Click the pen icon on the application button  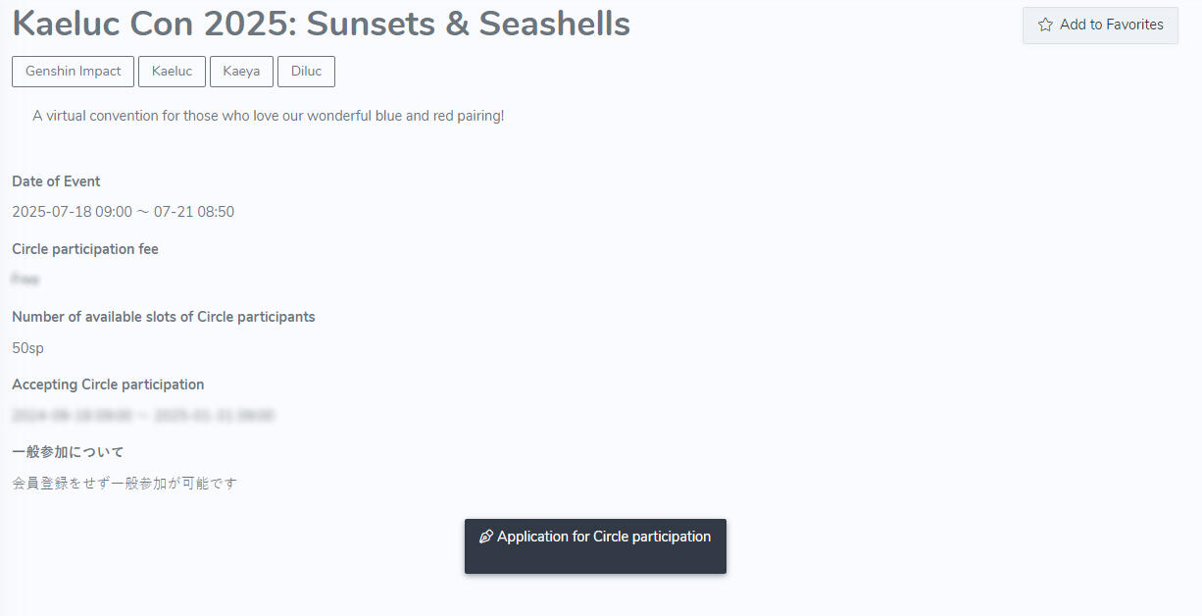pyautogui.click(x=485, y=538)
